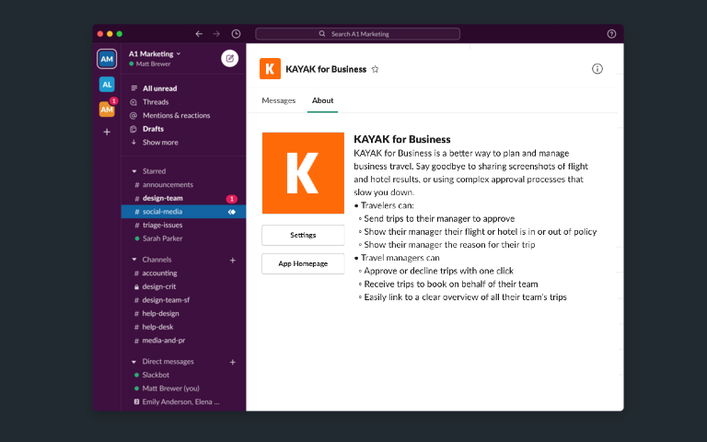Click the large KAYAK app image
Screen dimensions: 707x442
coord(303,173)
